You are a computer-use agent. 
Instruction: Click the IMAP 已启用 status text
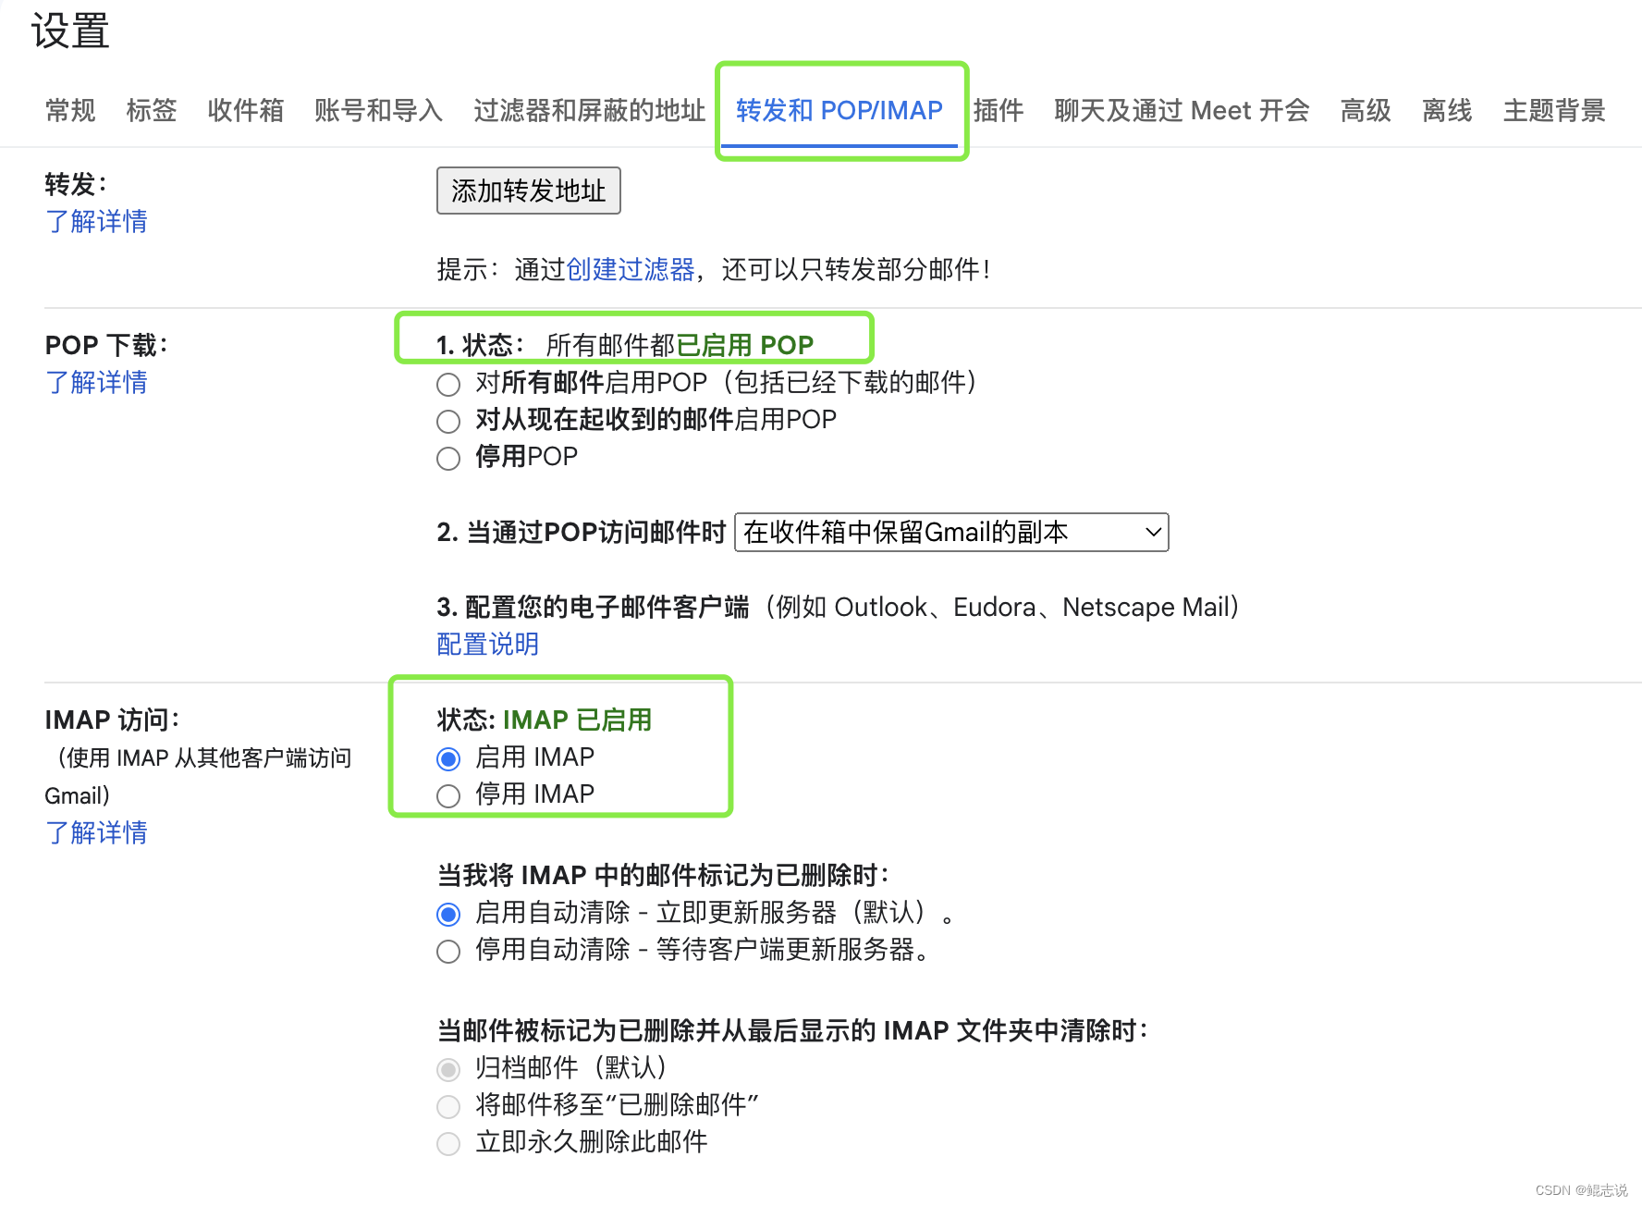[x=577, y=720]
